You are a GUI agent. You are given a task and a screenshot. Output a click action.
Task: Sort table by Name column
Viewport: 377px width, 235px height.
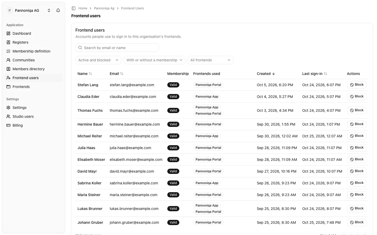85,74
